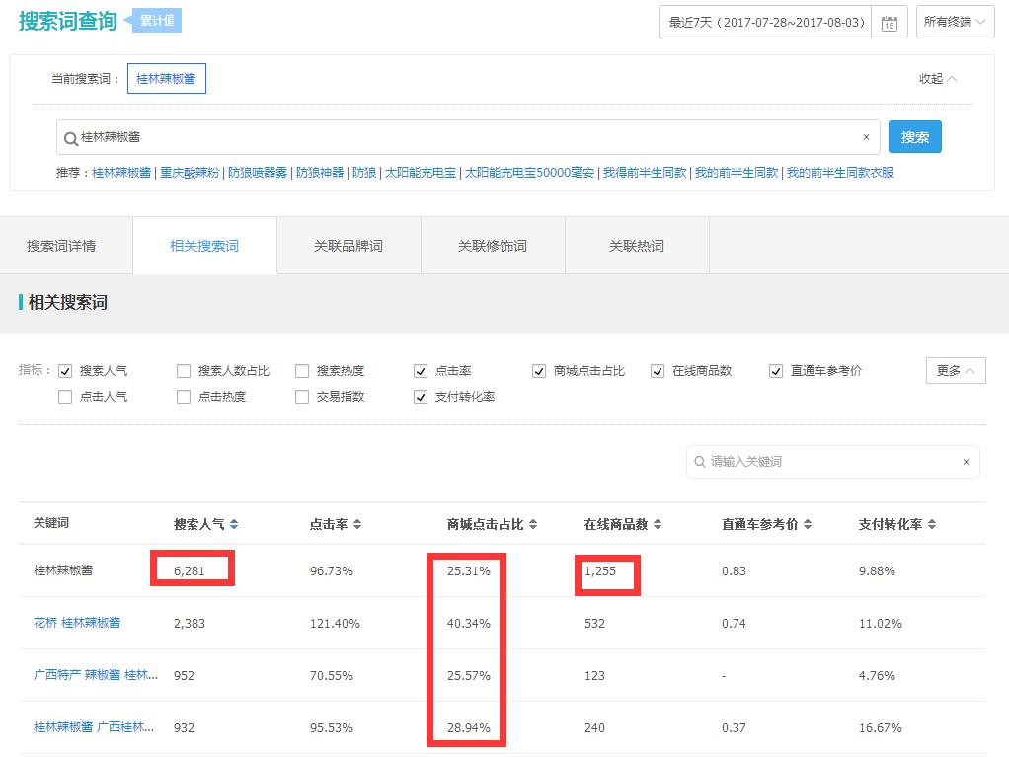Disable the 点击率 checkbox

tap(421, 372)
